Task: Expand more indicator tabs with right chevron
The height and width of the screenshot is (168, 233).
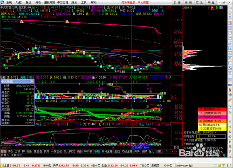Action: (167, 151)
